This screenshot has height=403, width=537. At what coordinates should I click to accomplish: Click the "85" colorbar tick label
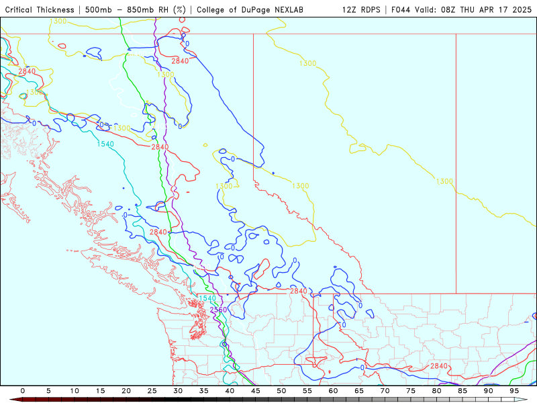click(462, 391)
